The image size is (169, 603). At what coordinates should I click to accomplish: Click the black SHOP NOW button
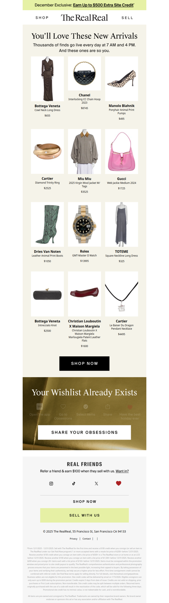point(84,363)
